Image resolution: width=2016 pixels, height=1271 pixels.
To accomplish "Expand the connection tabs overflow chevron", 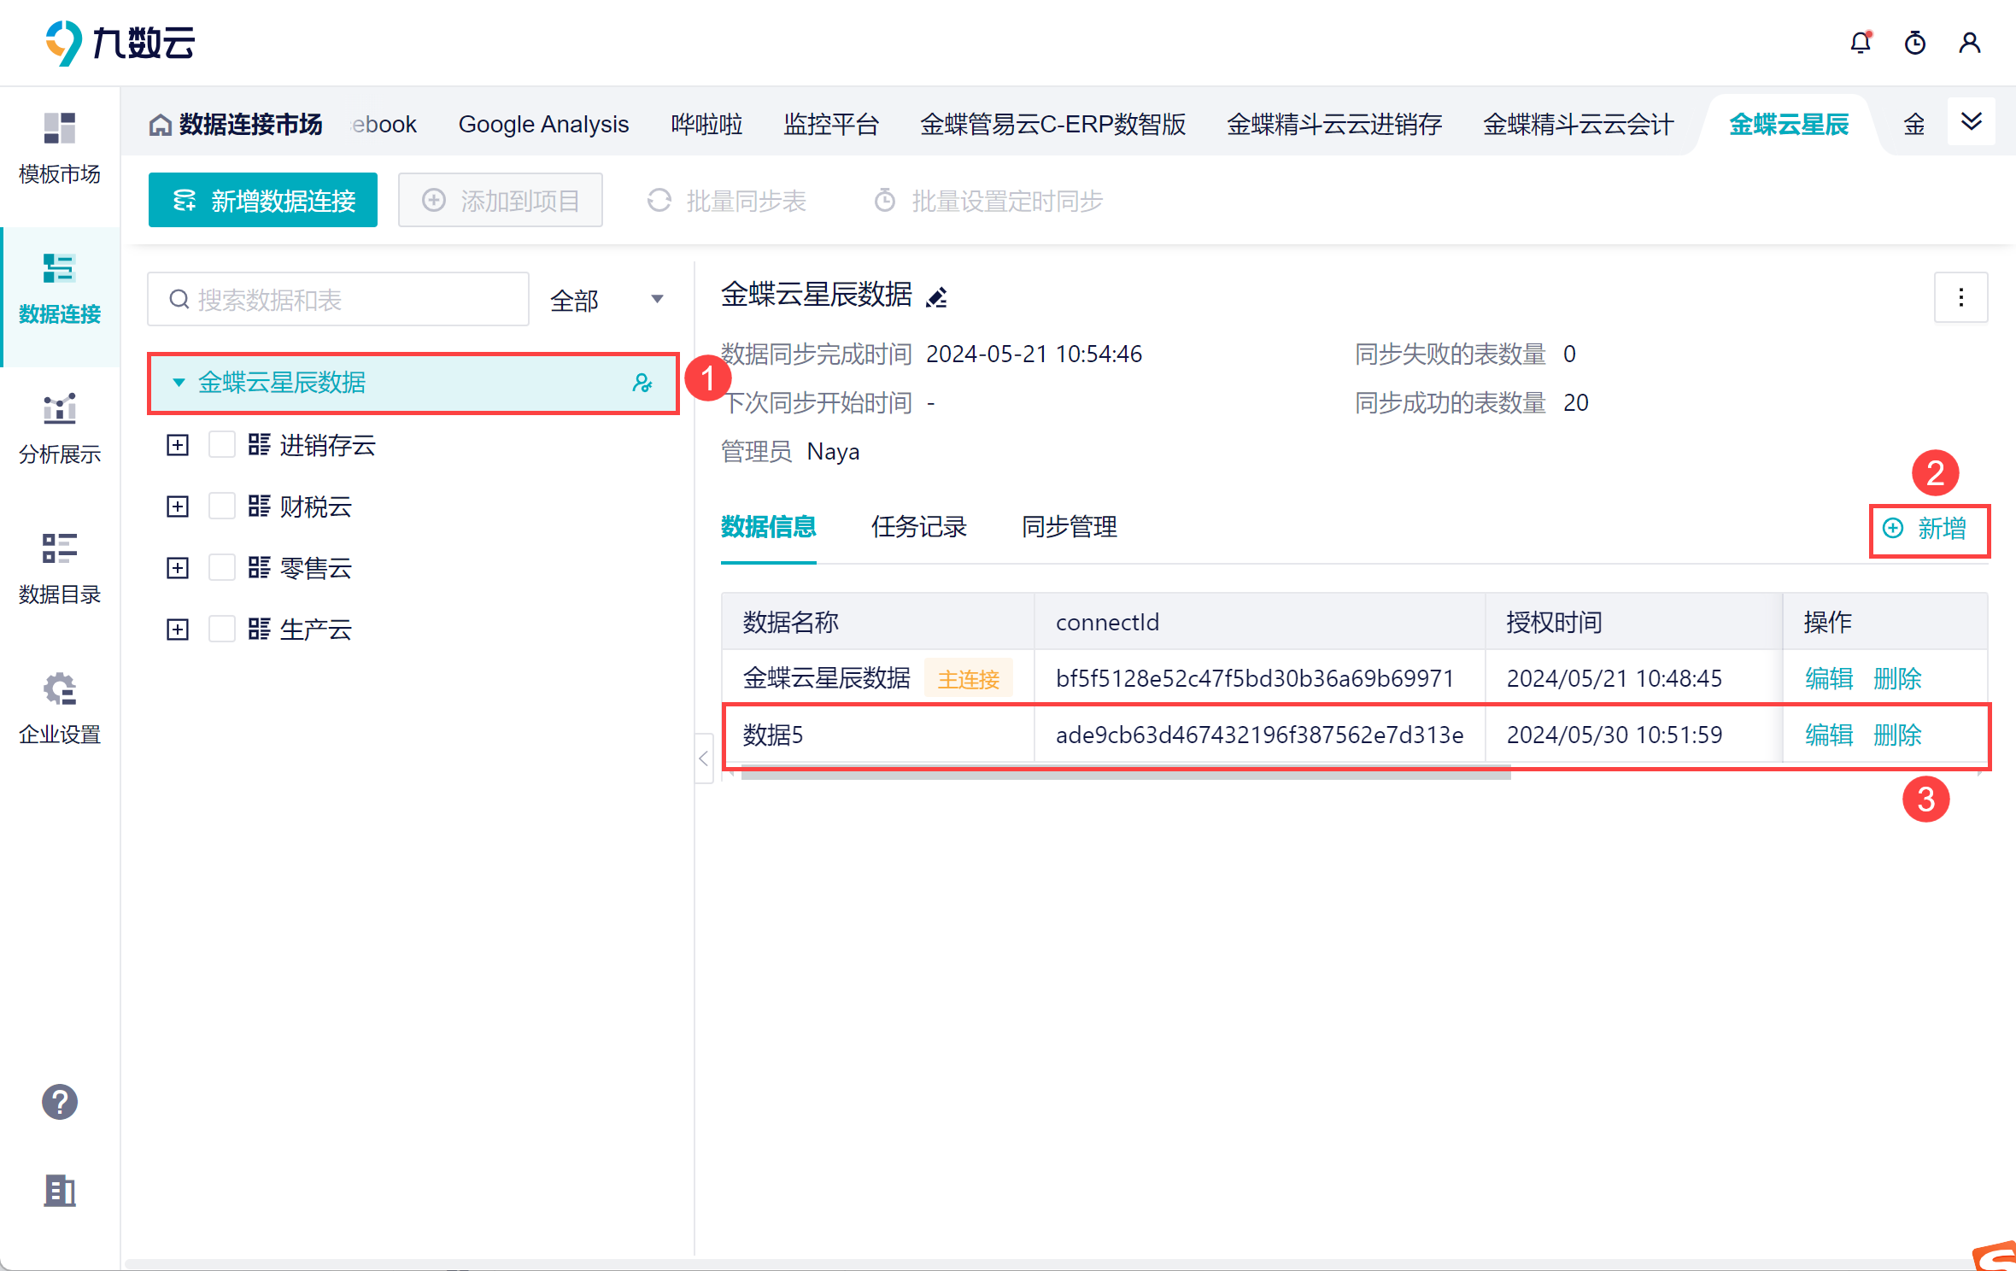I will tap(1971, 122).
